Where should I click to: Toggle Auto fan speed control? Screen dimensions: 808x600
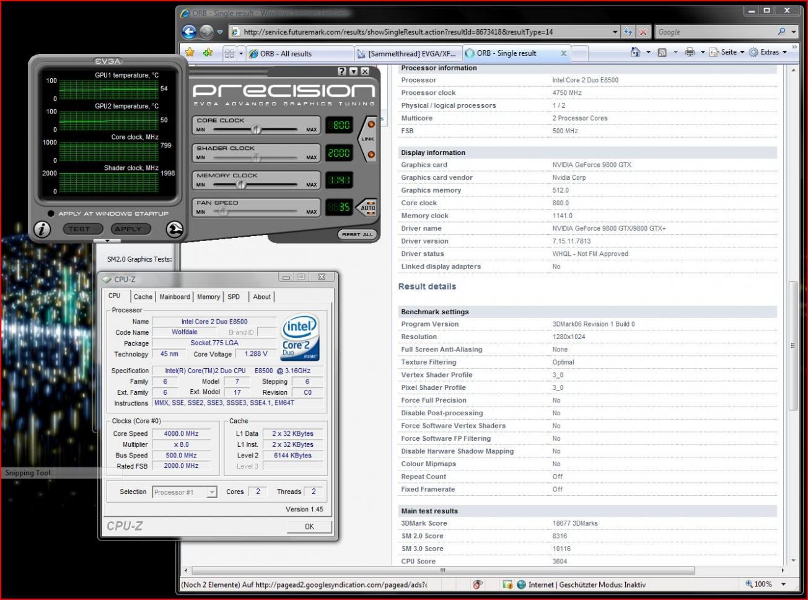point(368,208)
